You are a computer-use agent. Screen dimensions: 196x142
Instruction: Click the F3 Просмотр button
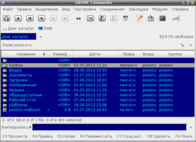tap(15, 136)
